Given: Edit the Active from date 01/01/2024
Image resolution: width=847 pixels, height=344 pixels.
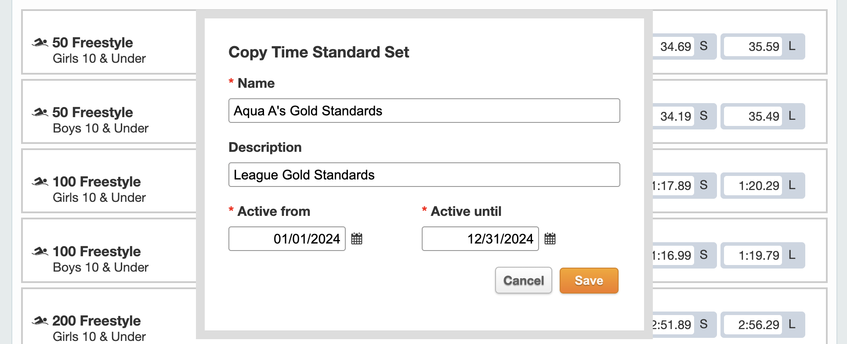Looking at the screenshot, I should [x=287, y=239].
